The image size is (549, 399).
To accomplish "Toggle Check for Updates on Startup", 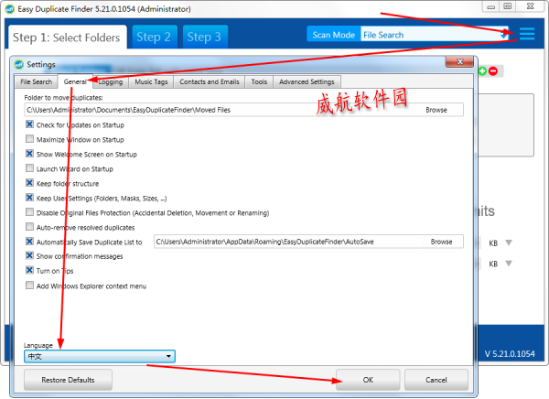I will tap(30, 124).
